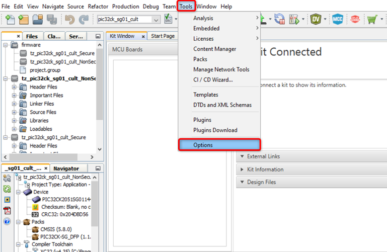Collapse the firmware project group node

click(x=6, y=45)
